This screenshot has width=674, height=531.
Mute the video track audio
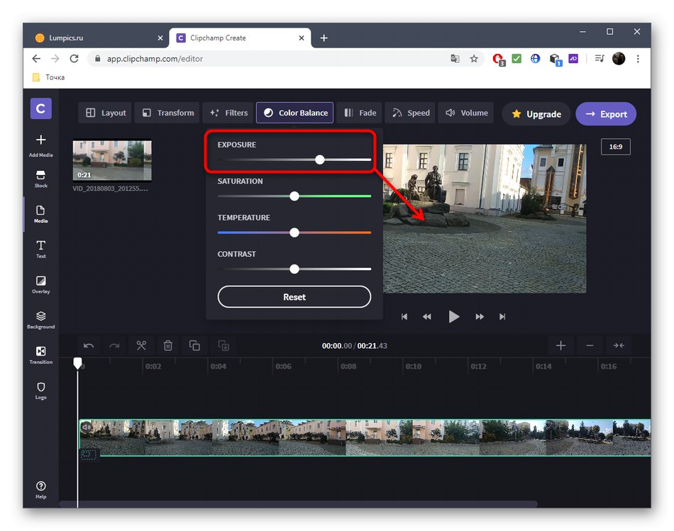pyautogui.click(x=86, y=426)
